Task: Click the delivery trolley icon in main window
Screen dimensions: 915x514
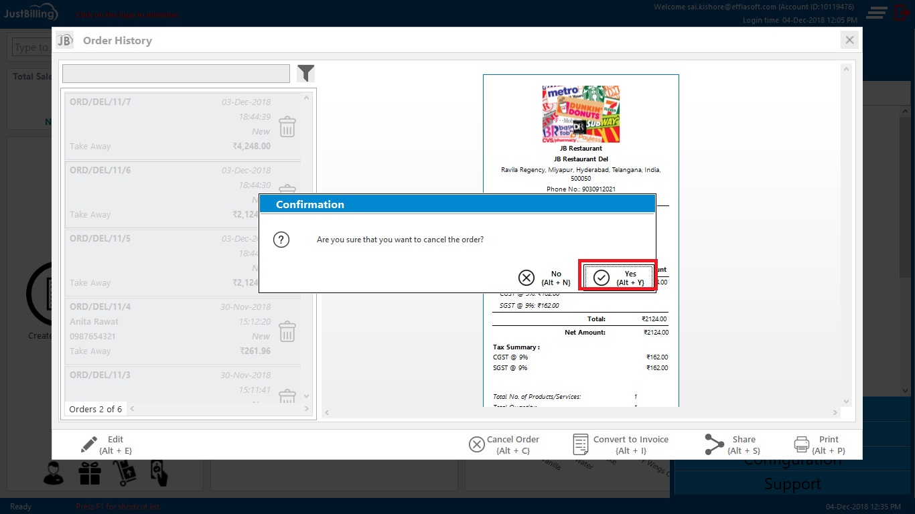Action: (125, 475)
